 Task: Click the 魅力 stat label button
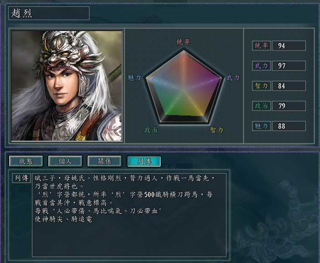[262, 126]
